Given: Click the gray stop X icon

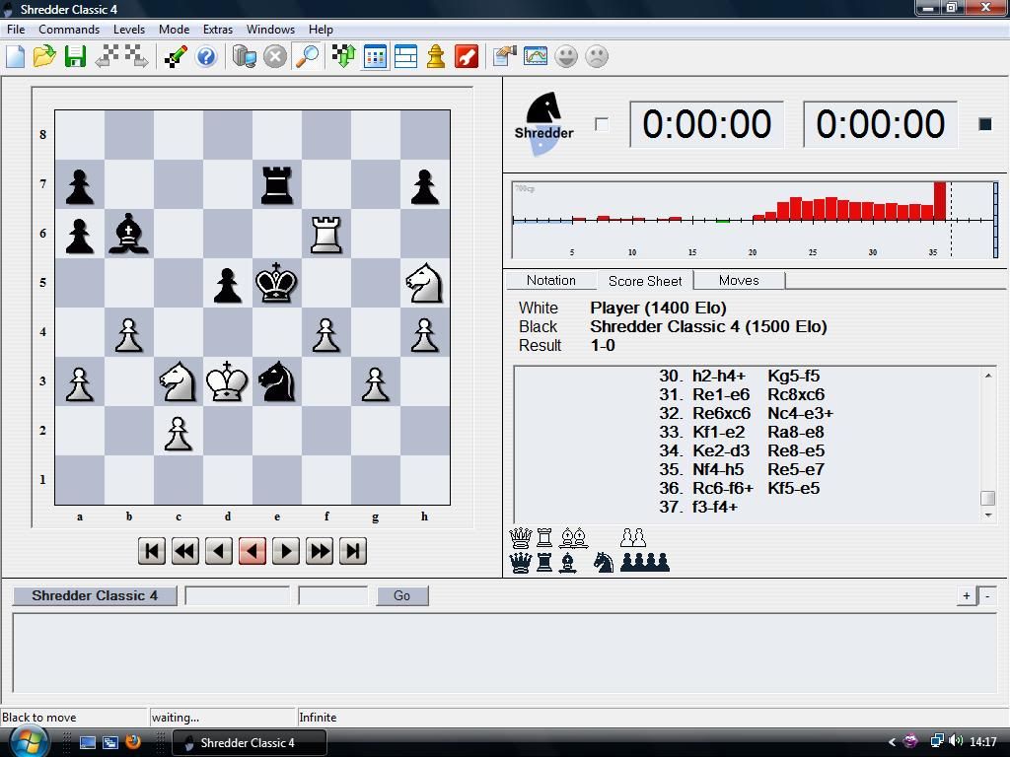Looking at the screenshot, I should pos(275,56).
